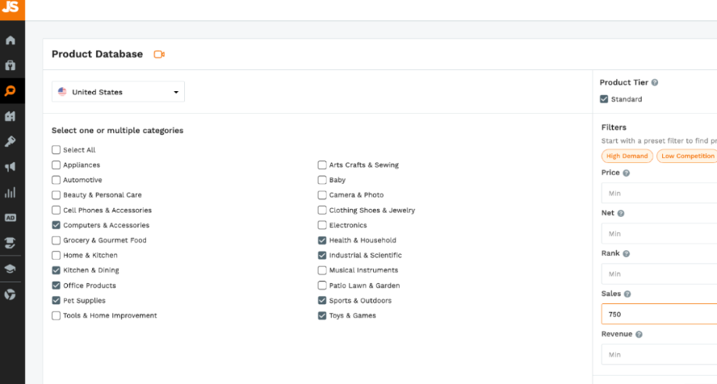
Task: Show help icon next to Sales
Action: click(627, 294)
